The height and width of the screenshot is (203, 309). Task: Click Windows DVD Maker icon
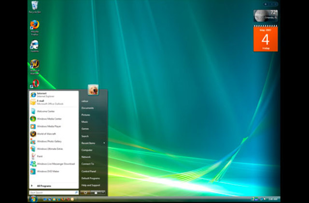(33, 171)
